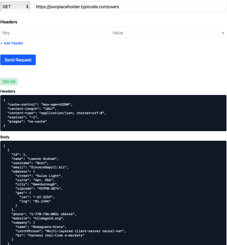Click the red × to remove the header row

tap(223, 33)
